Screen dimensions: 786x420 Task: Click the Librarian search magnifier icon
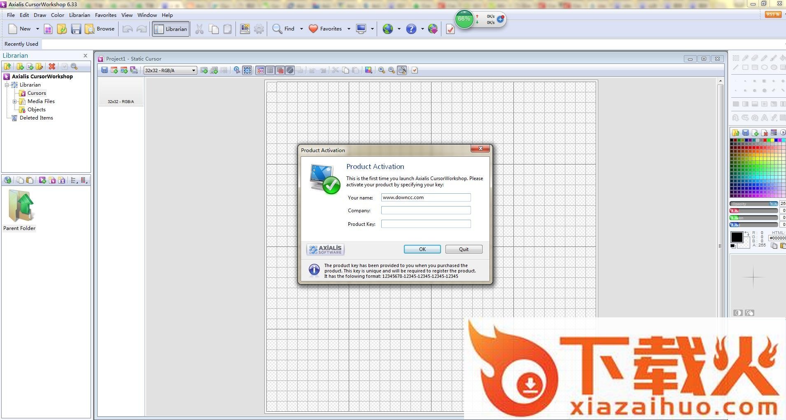tap(74, 66)
